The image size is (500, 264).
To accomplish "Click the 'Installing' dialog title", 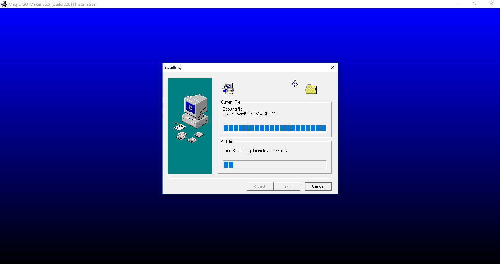I will (173, 67).
